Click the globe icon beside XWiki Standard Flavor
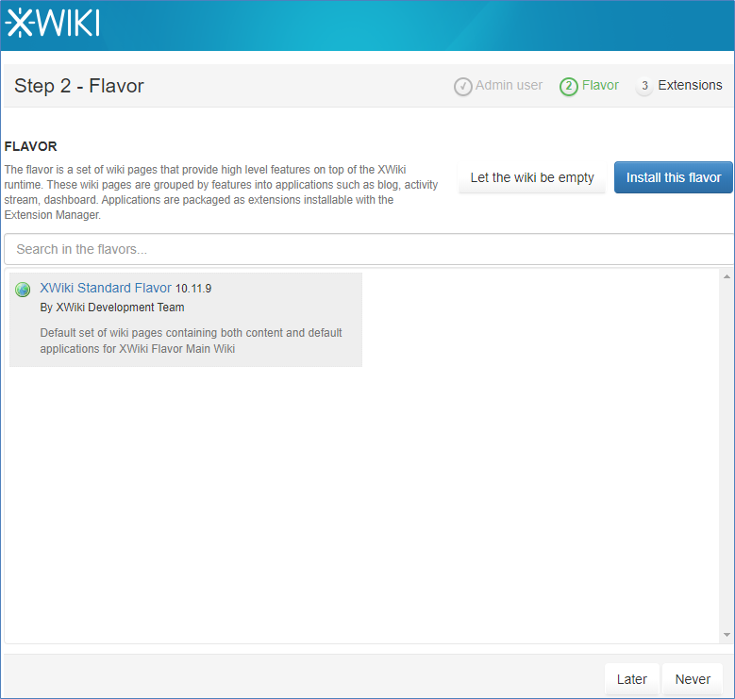Screen dimensions: 735x699 pyautogui.click(x=23, y=290)
